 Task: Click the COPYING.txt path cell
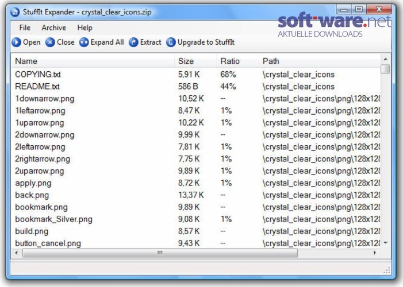(x=298, y=75)
